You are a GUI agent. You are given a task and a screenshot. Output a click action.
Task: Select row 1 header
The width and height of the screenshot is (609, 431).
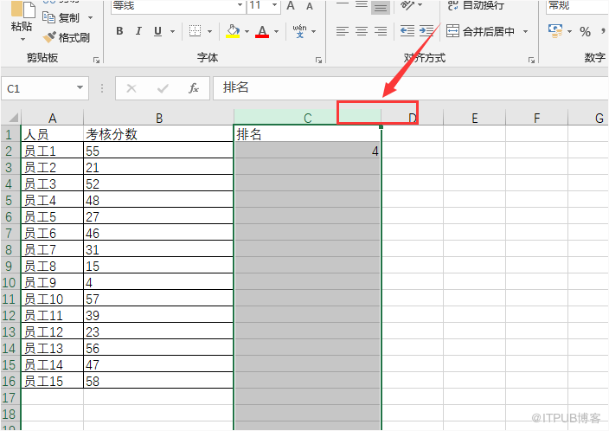(10, 134)
